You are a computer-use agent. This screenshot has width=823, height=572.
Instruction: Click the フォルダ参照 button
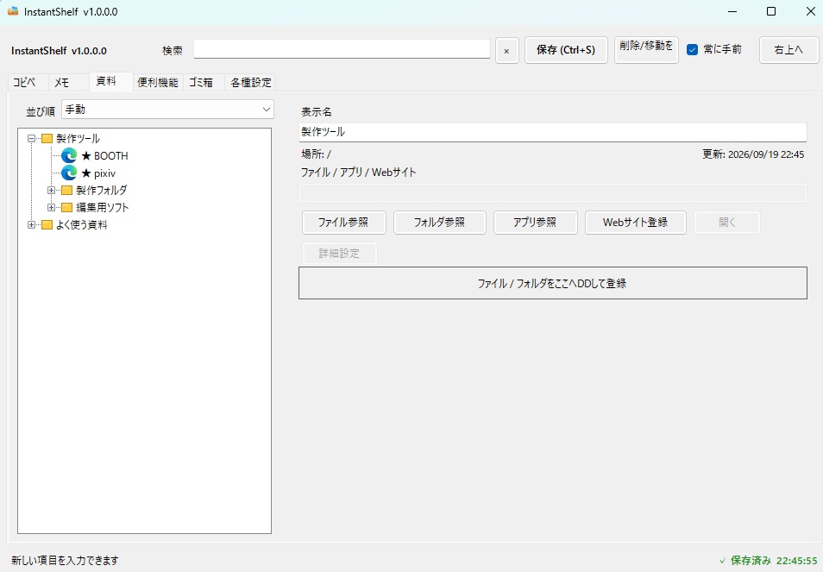(x=439, y=223)
